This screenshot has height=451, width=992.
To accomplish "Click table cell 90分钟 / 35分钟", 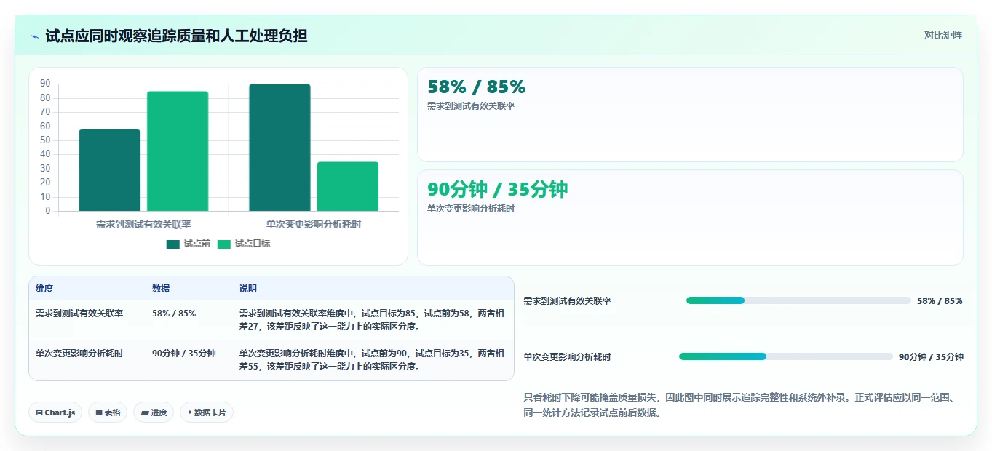I will click(184, 354).
